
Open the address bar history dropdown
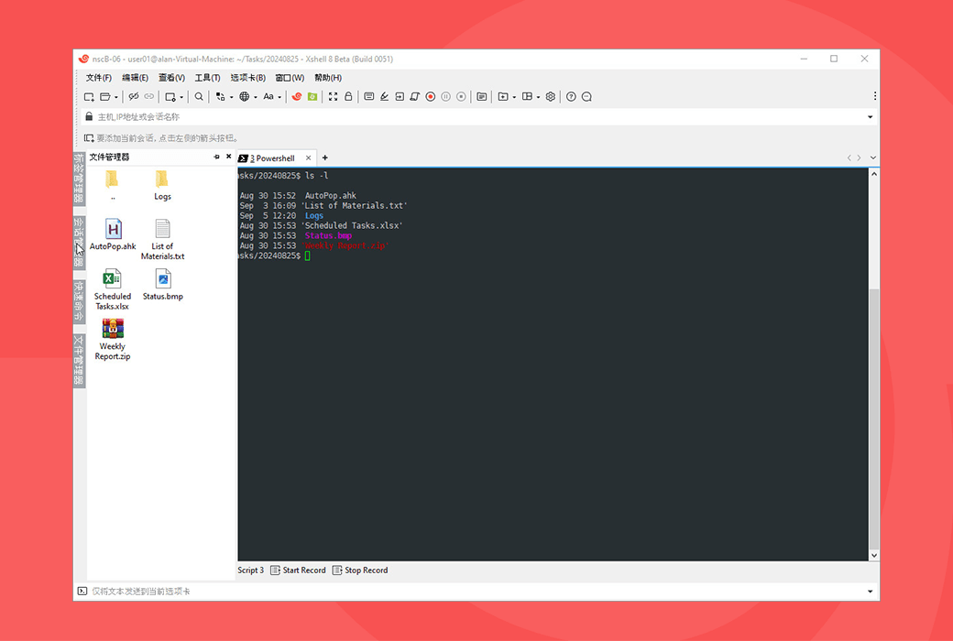870,116
